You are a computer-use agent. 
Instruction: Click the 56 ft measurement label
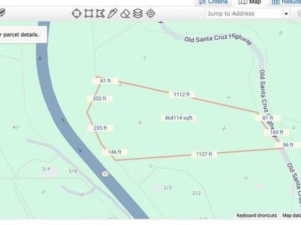(288, 145)
